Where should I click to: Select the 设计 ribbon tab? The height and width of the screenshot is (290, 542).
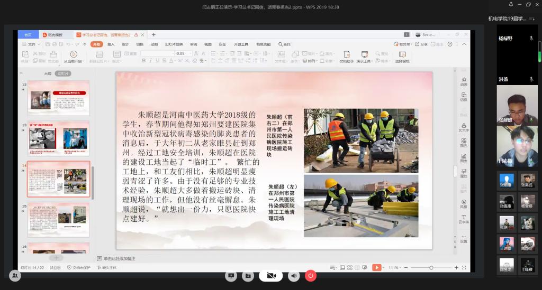click(x=125, y=44)
